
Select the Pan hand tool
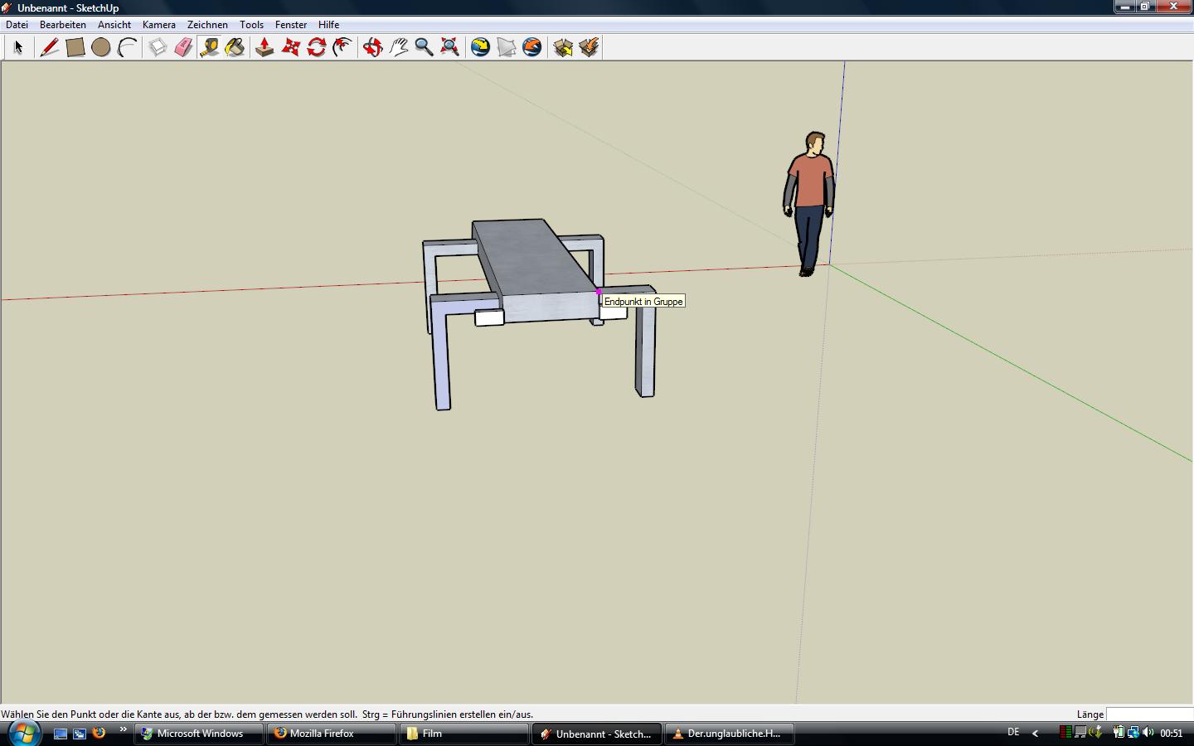399,47
